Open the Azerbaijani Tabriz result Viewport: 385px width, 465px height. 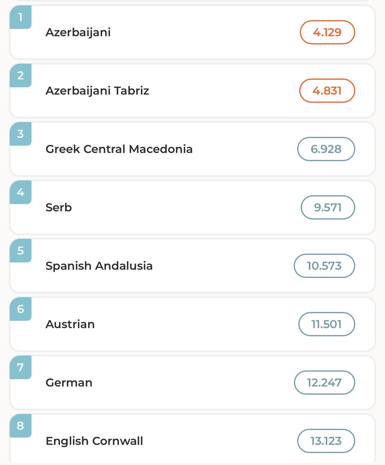tap(192, 90)
